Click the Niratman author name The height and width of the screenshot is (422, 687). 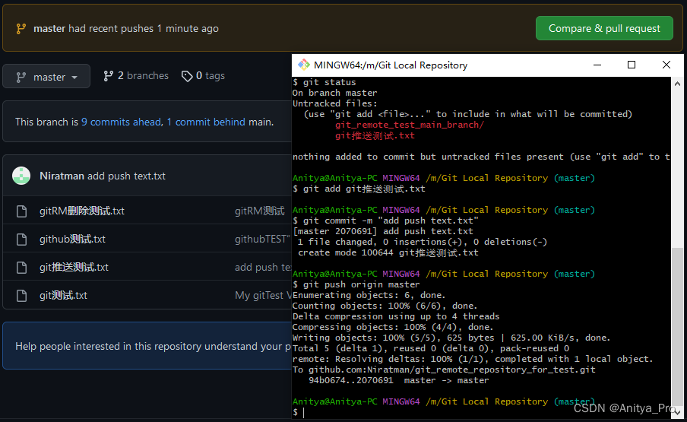coord(62,176)
